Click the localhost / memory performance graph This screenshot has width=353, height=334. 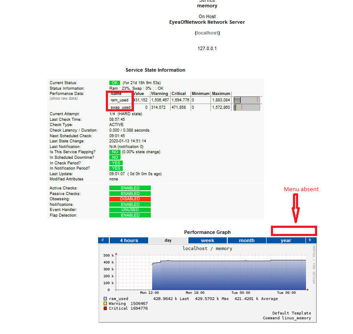tap(207, 284)
